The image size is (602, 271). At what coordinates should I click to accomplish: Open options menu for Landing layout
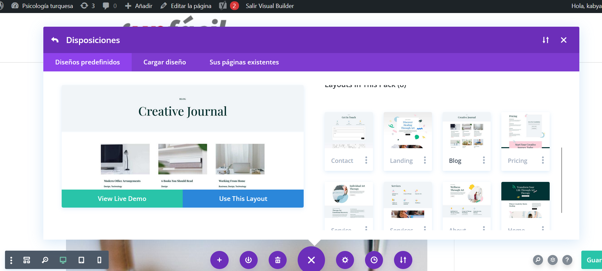425,160
